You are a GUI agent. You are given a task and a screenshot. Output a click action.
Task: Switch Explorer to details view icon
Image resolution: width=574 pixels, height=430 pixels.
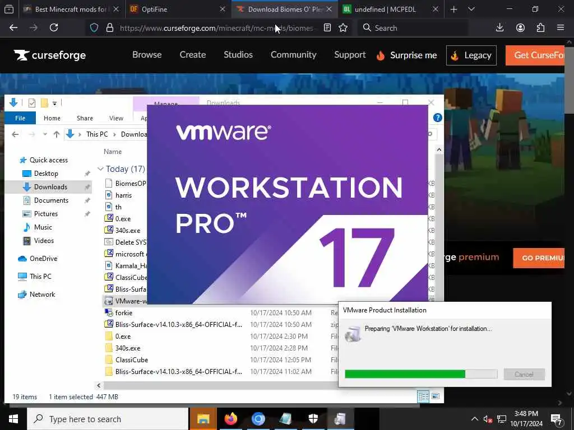[x=423, y=396]
